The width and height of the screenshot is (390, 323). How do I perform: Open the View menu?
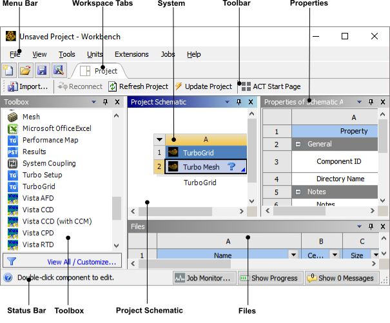(x=39, y=54)
